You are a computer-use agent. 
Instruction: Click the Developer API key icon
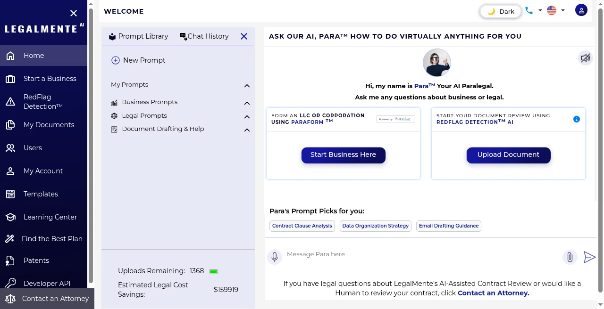click(10, 284)
